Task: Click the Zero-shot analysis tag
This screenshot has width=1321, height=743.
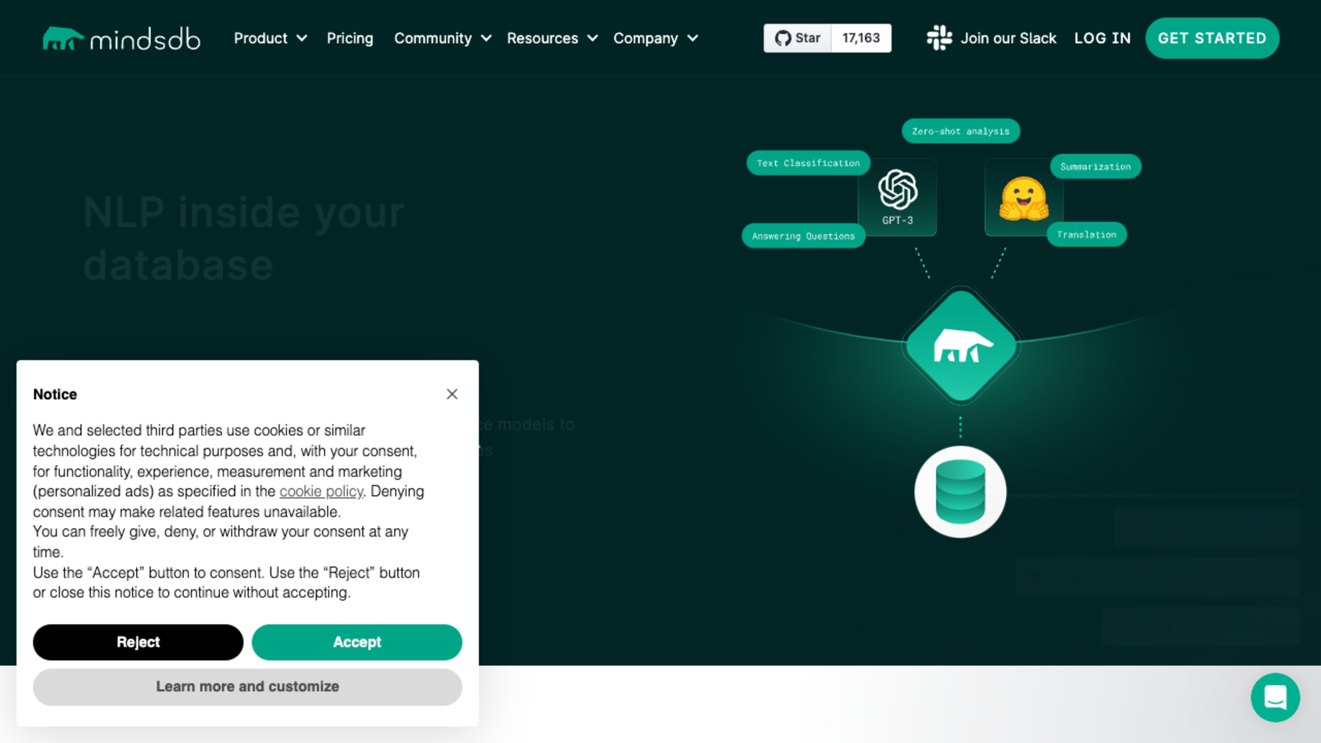Action: click(961, 131)
